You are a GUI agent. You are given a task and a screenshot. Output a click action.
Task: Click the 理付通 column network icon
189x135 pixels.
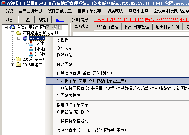coord(31,54)
